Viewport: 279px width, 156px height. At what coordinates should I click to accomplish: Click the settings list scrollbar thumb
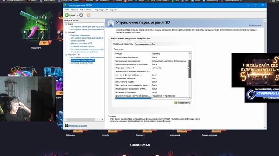click(190, 68)
